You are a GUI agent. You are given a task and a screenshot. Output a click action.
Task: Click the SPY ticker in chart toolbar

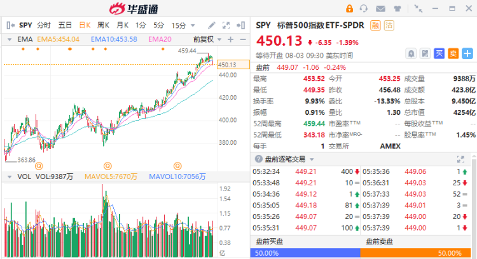pos(25,25)
